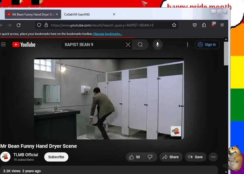Go forward with the forward arrow
244x174 pixels.
(x=9, y=25)
